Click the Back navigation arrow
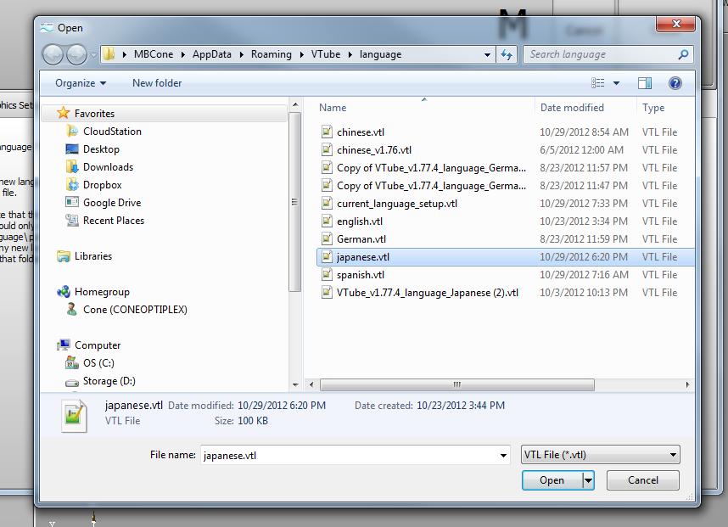The height and width of the screenshot is (527, 728). point(53,54)
